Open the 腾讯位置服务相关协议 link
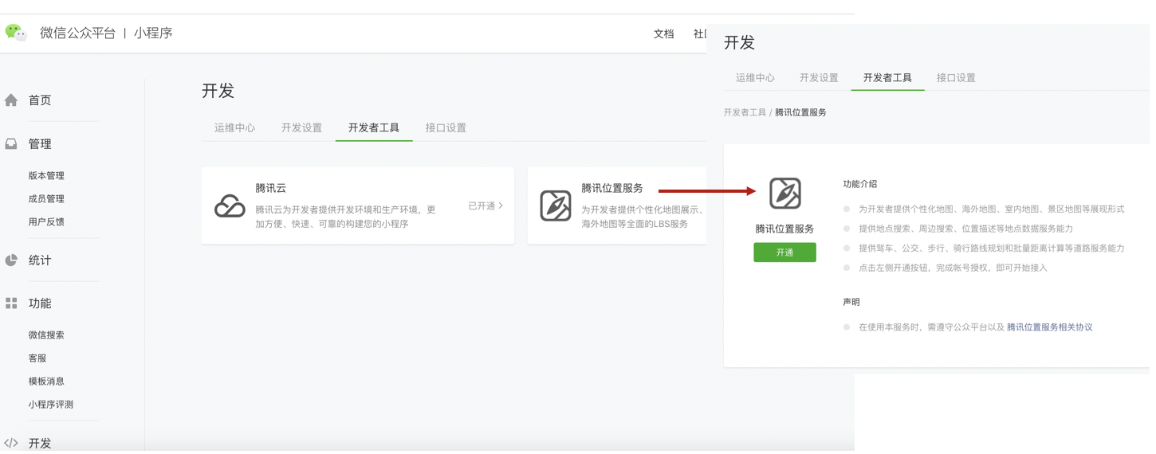 click(x=1049, y=327)
